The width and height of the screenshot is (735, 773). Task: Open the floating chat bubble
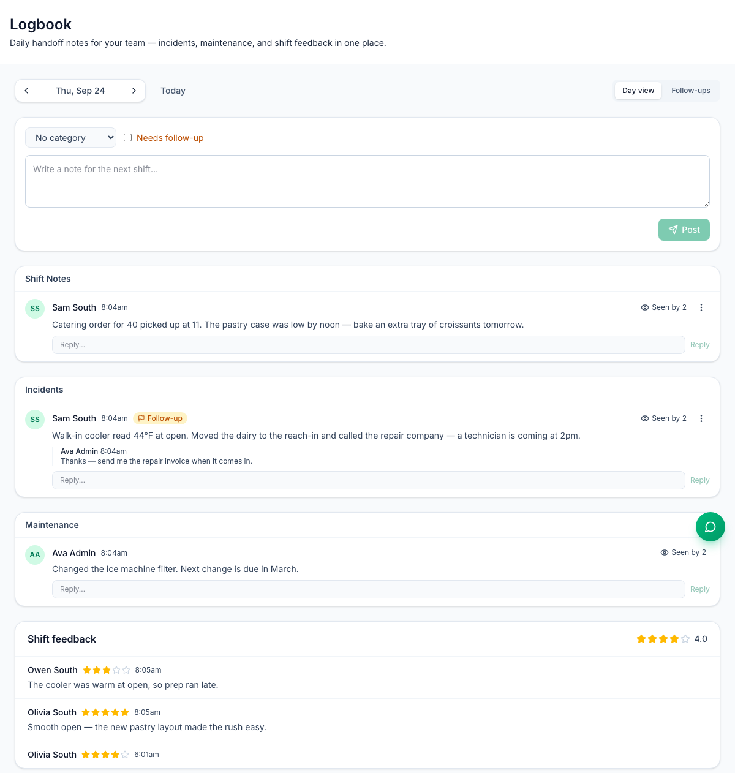(x=710, y=527)
